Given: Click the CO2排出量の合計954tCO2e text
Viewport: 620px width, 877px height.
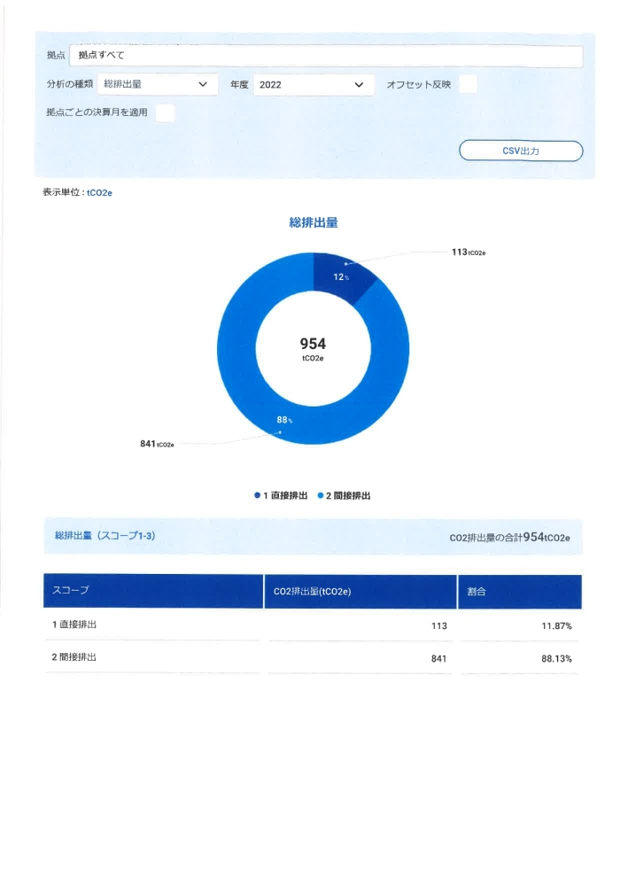Looking at the screenshot, I should coord(510,538).
